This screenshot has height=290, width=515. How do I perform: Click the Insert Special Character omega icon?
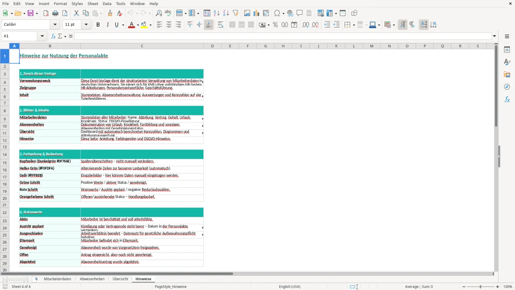(x=277, y=13)
